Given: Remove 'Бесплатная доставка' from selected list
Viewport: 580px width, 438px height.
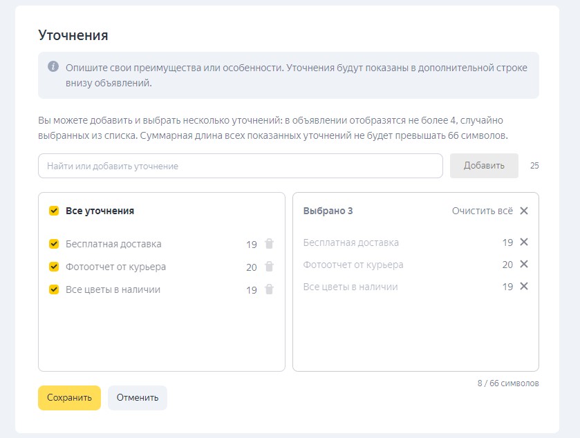Looking at the screenshot, I should point(523,242).
